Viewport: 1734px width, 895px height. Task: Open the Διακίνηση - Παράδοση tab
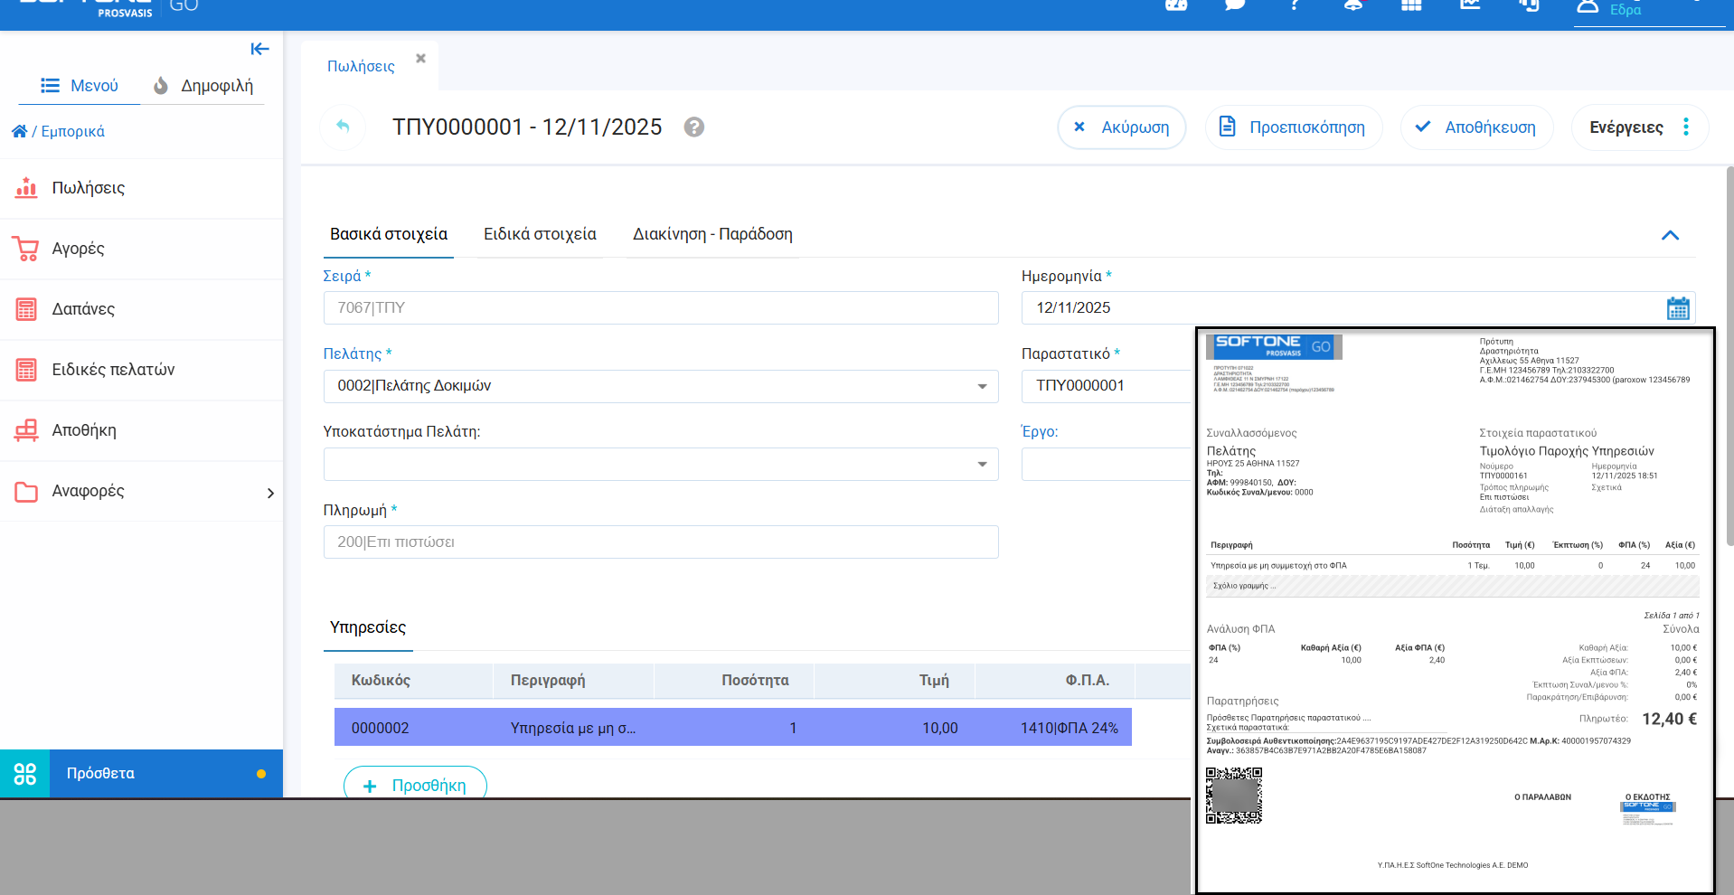tap(712, 234)
